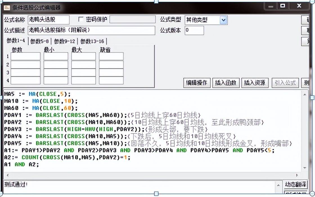This screenshot has width=315, height=197.
Task: Open the 公式类型 dropdown arrow
Action: [x=223, y=20]
